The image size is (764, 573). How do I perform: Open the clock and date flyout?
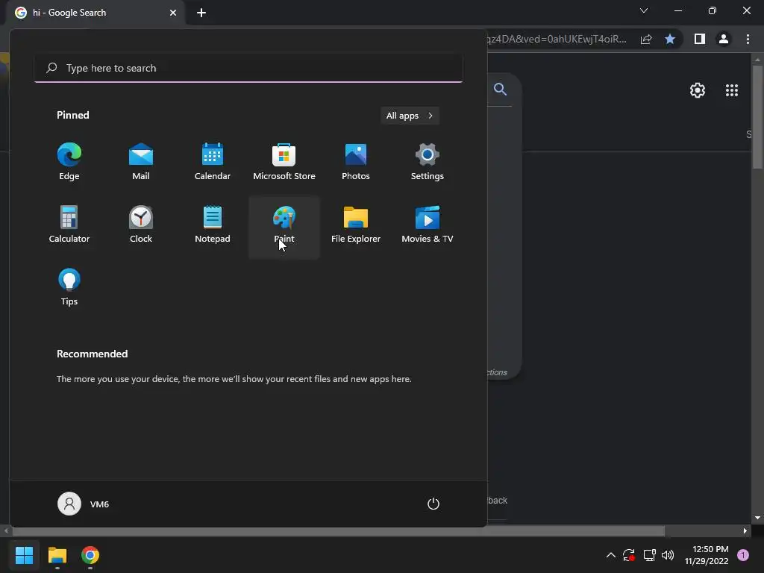click(707, 555)
